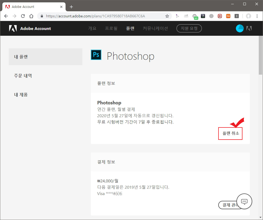Click the red fast-forward extension icon
263x220 pixels.
pyautogui.click(x=220, y=16)
